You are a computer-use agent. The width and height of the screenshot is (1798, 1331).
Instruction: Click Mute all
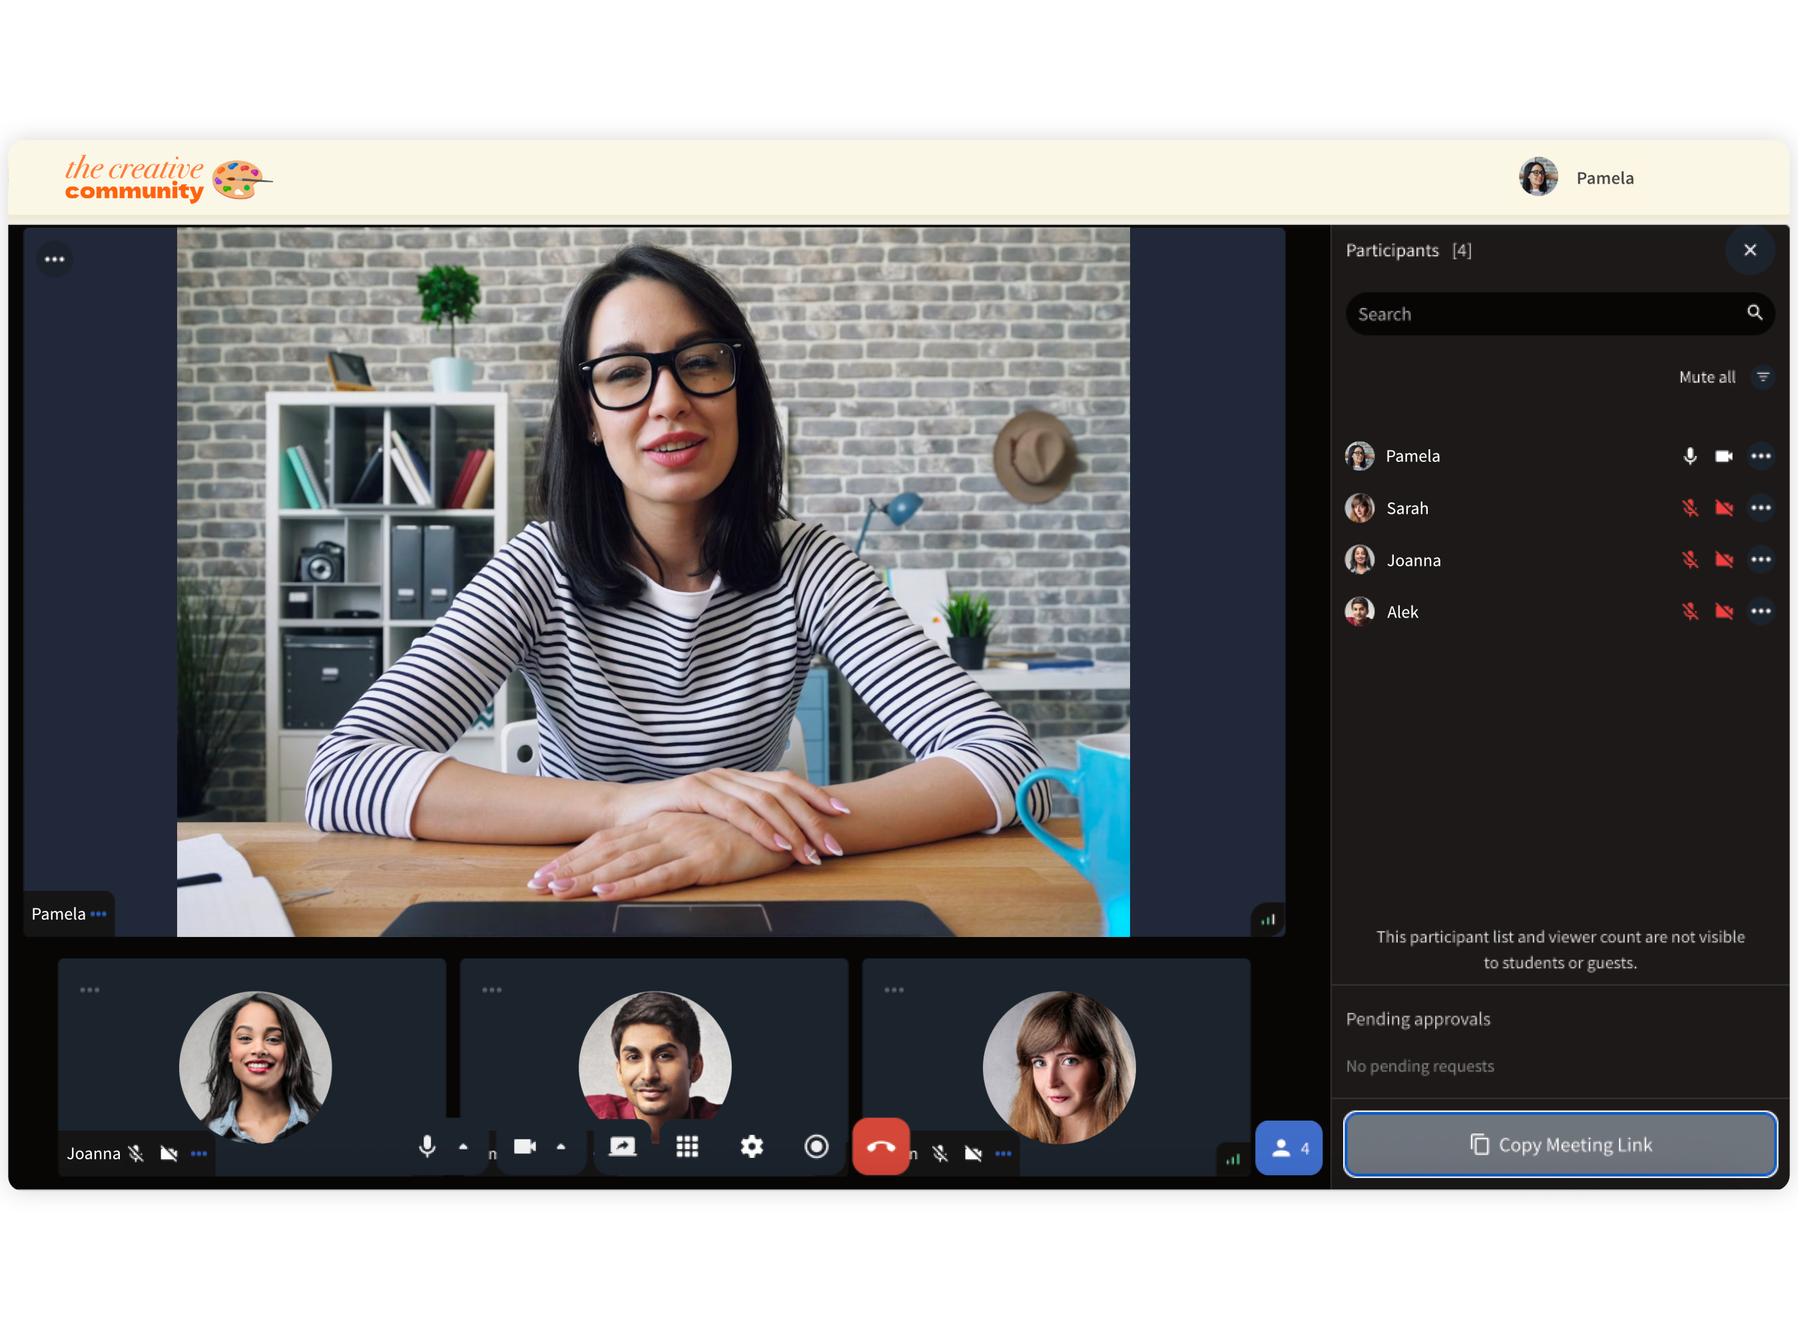[1707, 377]
